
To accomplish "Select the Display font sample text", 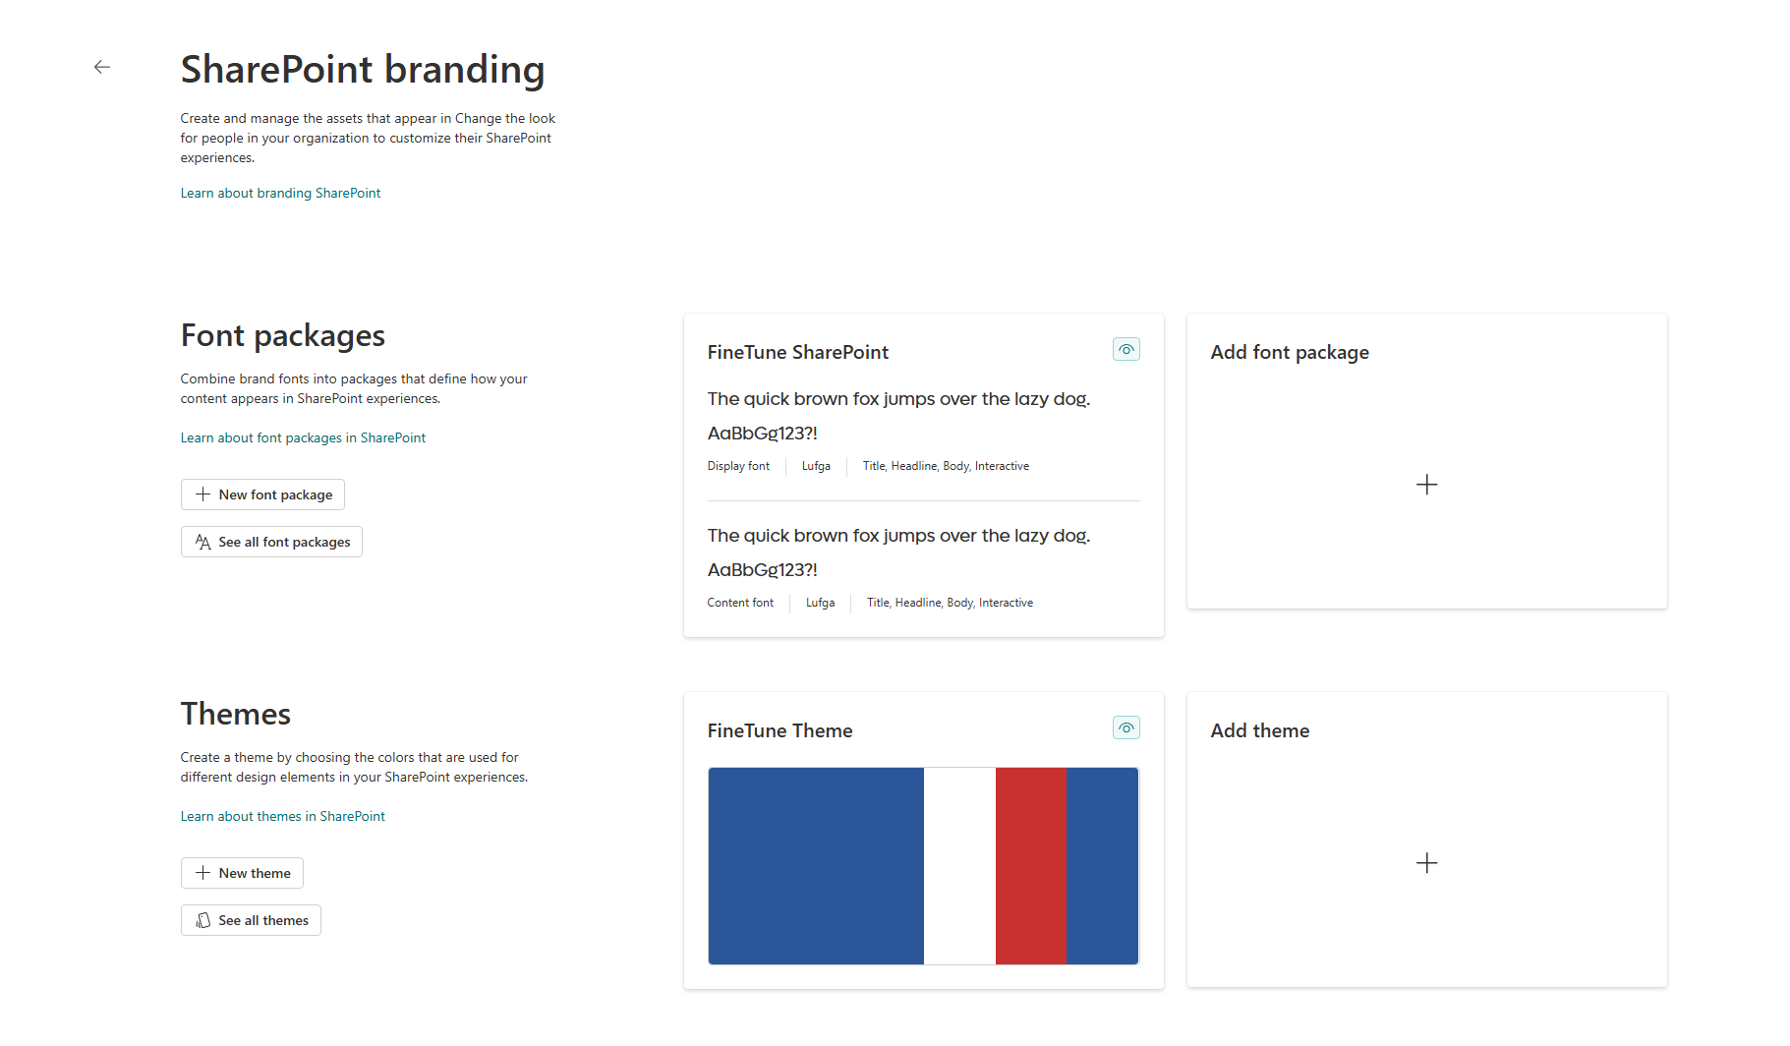I will pyautogui.click(x=897, y=399).
